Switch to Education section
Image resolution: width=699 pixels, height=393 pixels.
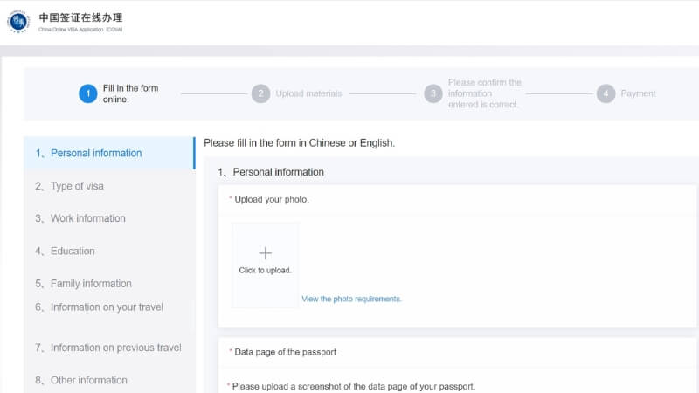click(x=72, y=251)
